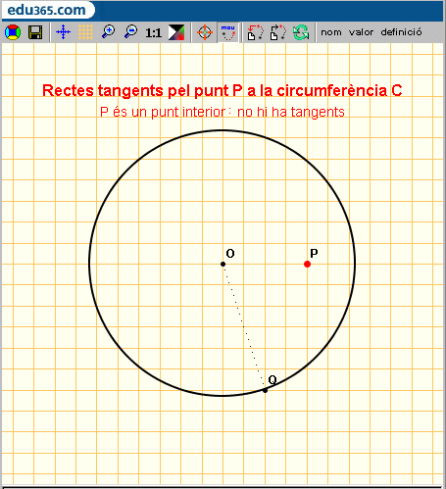Click the colorful circle icon in toolbar
Screen dimensions: 446x489
(x=13, y=32)
